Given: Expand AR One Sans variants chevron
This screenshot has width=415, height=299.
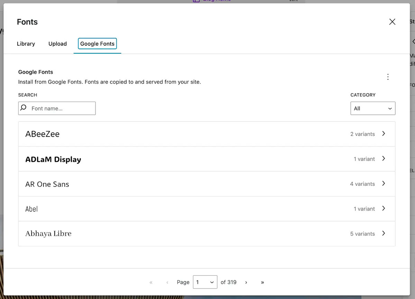Looking at the screenshot, I should tap(384, 184).
